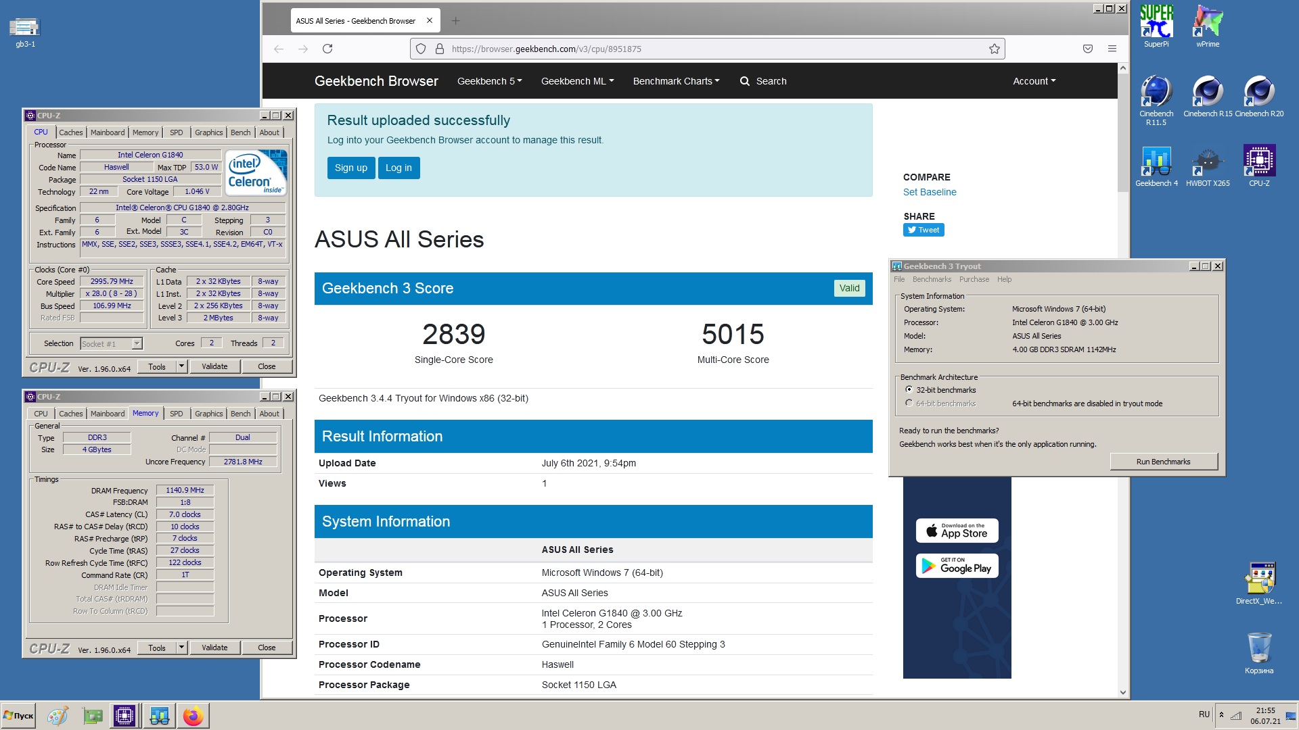The width and height of the screenshot is (1299, 730).
Task: Launch CPU-Z desktop shortcut
Action: (x=1259, y=166)
